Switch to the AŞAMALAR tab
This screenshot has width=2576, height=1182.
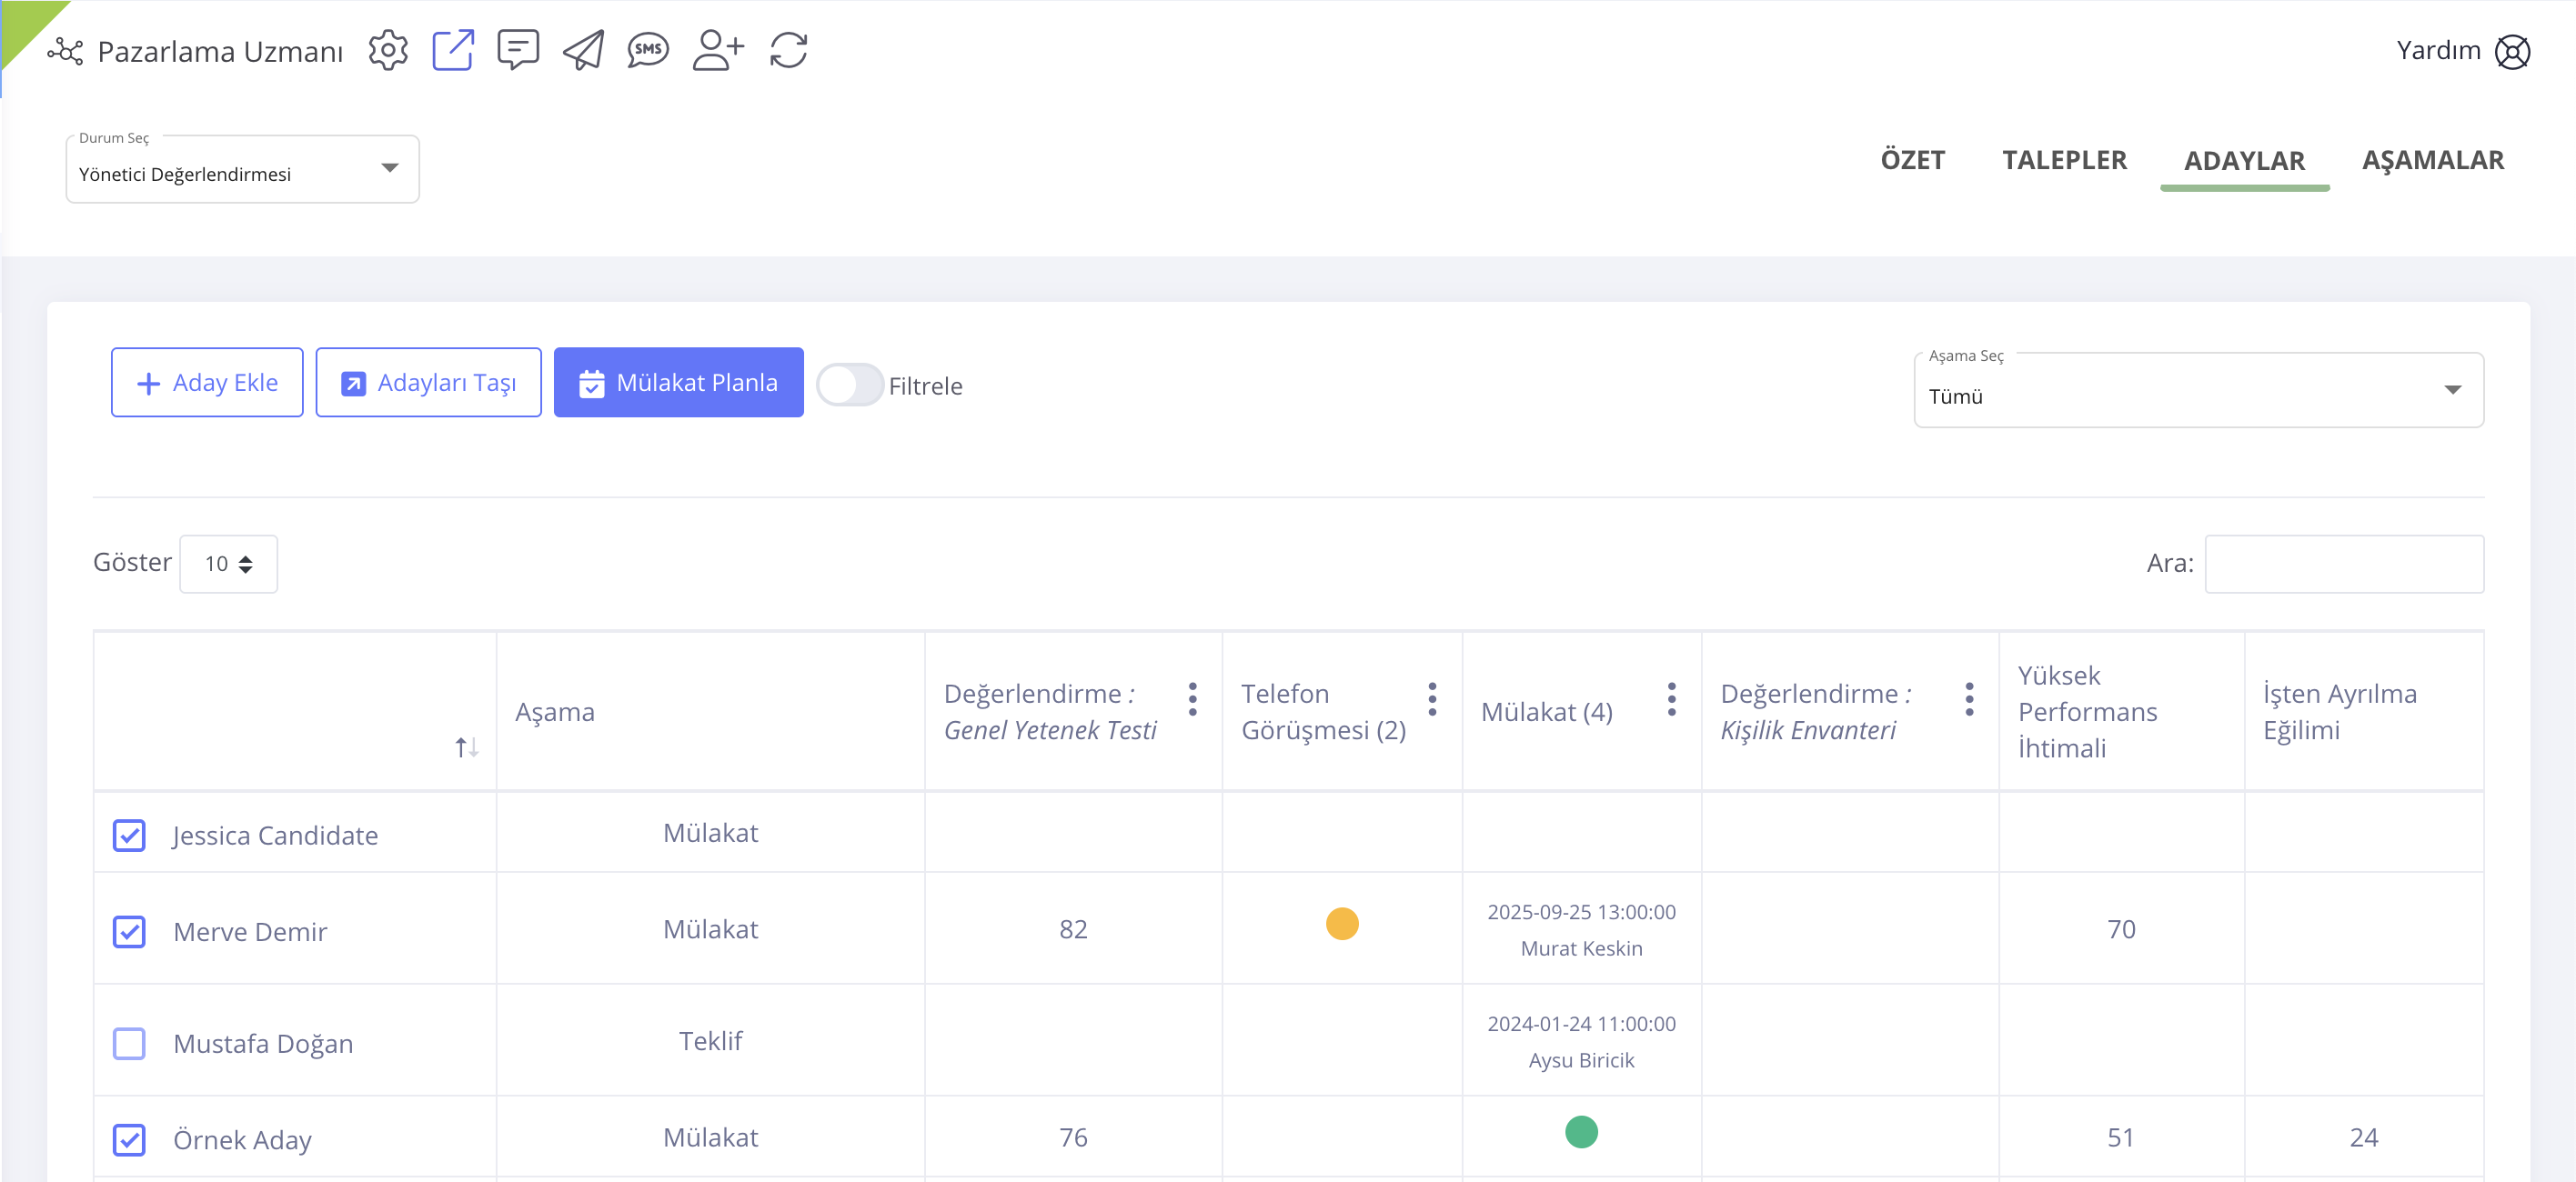pyautogui.click(x=2432, y=160)
